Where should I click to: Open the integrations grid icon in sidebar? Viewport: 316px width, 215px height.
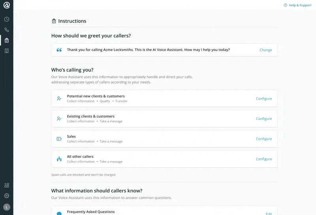(7, 185)
